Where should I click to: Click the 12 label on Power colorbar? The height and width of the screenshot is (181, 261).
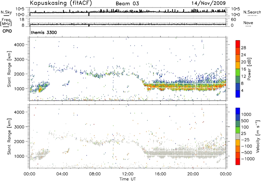coord(243,76)
